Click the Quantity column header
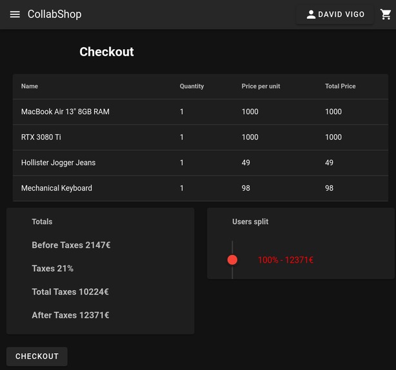The image size is (396, 370). pos(192,87)
